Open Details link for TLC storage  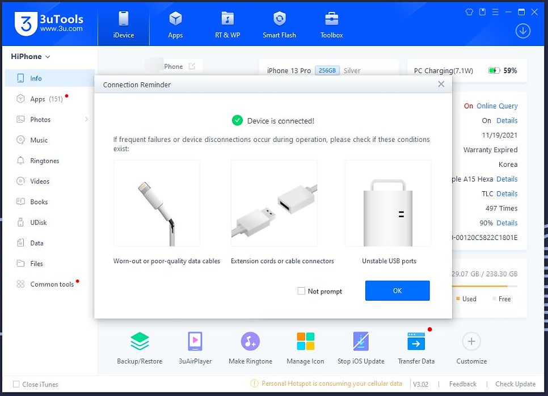507,193
